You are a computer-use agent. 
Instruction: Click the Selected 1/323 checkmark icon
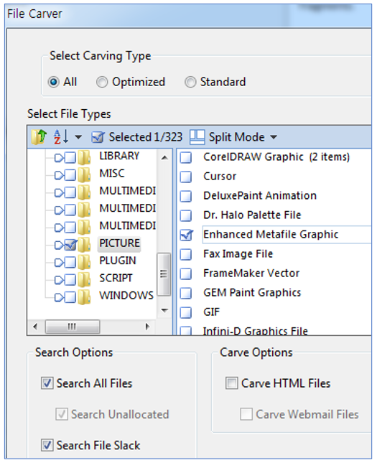point(98,137)
